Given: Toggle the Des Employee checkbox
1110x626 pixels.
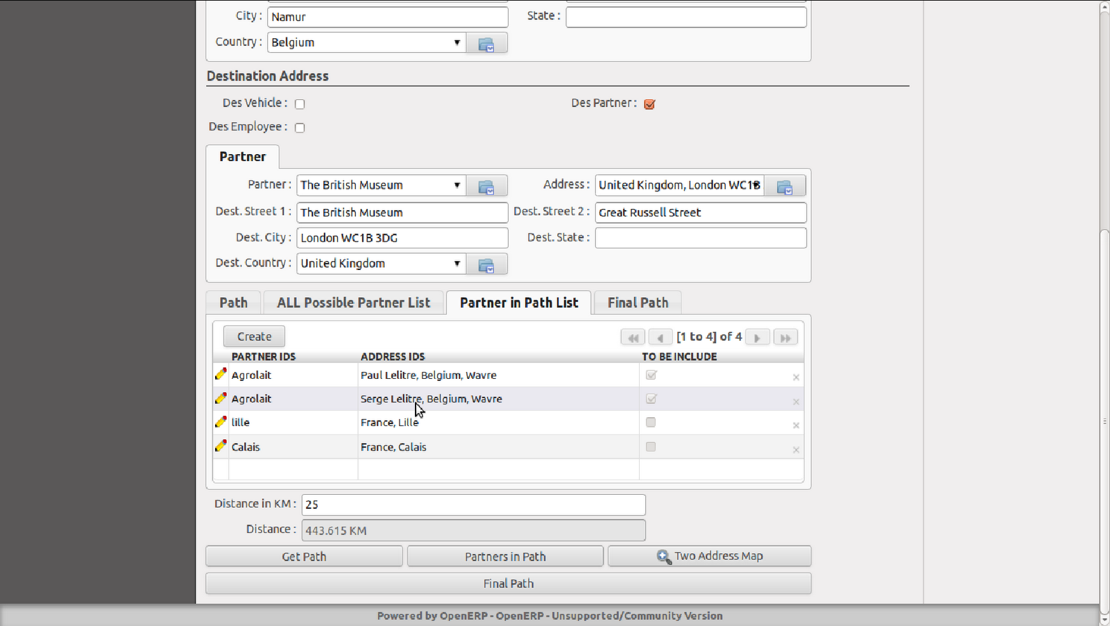Looking at the screenshot, I should (300, 128).
